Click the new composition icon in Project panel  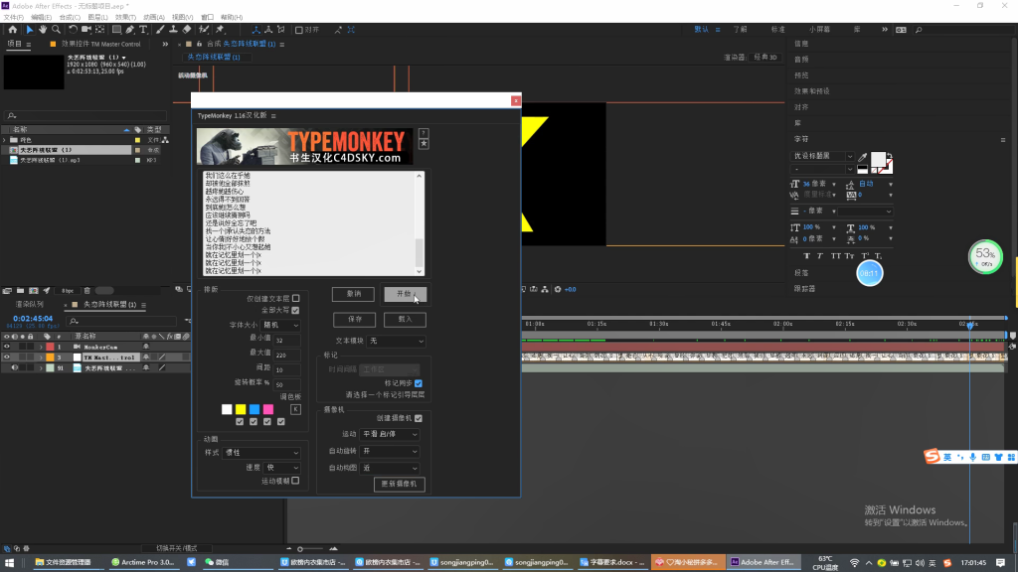pyautogui.click(x=34, y=291)
